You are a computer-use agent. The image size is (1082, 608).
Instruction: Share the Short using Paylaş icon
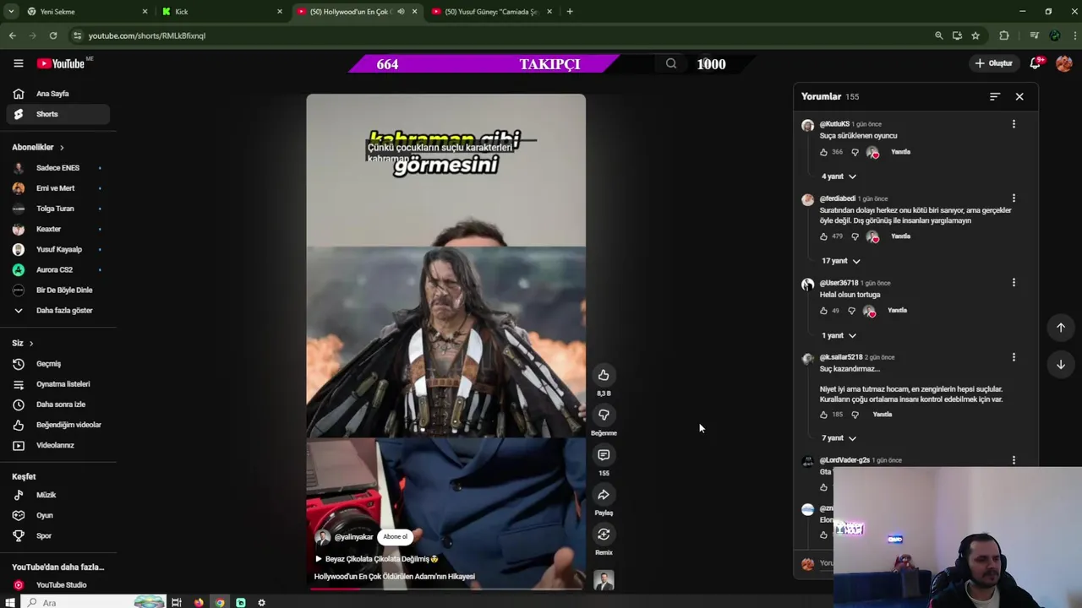click(x=604, y=495)
